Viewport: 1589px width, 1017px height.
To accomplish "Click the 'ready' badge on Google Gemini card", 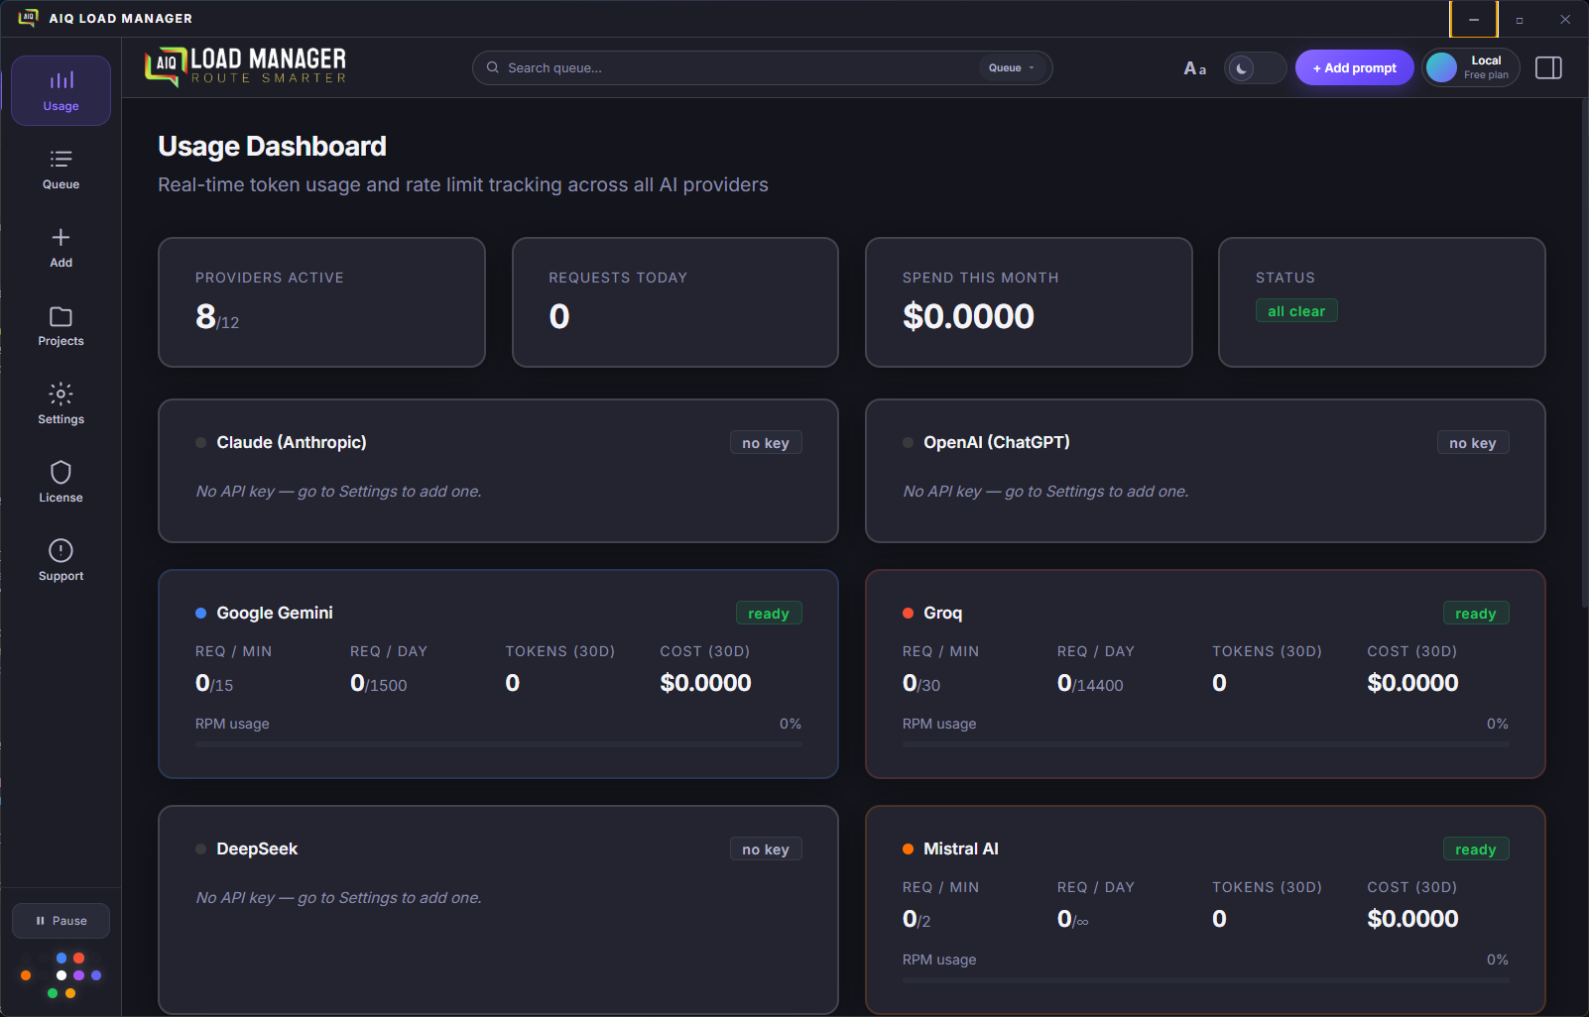I will tap(769, 614).
